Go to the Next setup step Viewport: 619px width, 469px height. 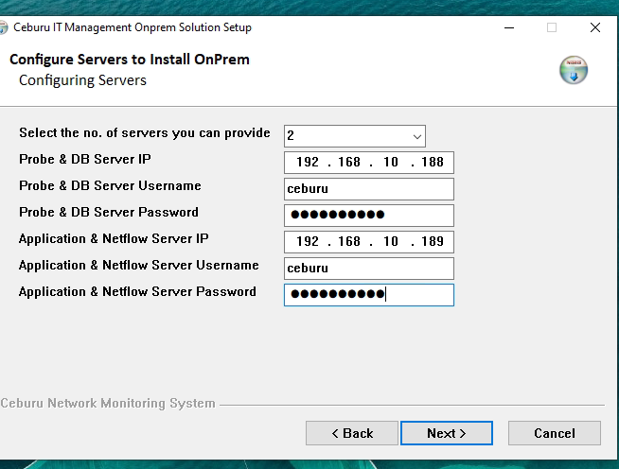[447, 433]
